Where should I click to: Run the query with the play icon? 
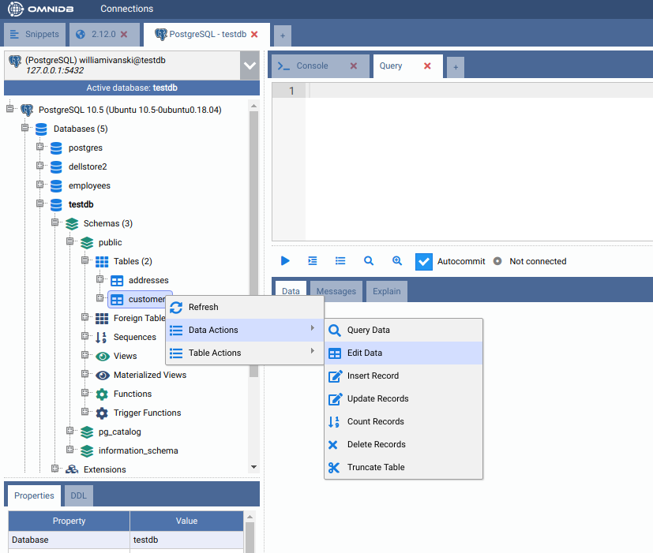click(286, 261)
